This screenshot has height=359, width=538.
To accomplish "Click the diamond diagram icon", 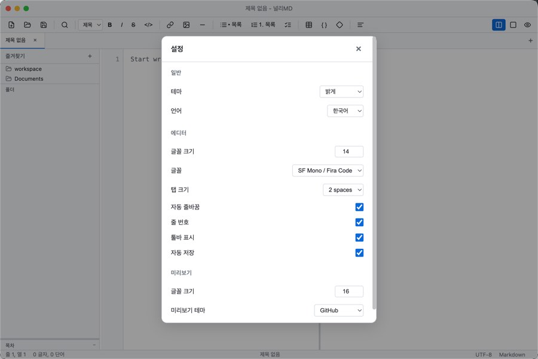I will coord(340,25).
